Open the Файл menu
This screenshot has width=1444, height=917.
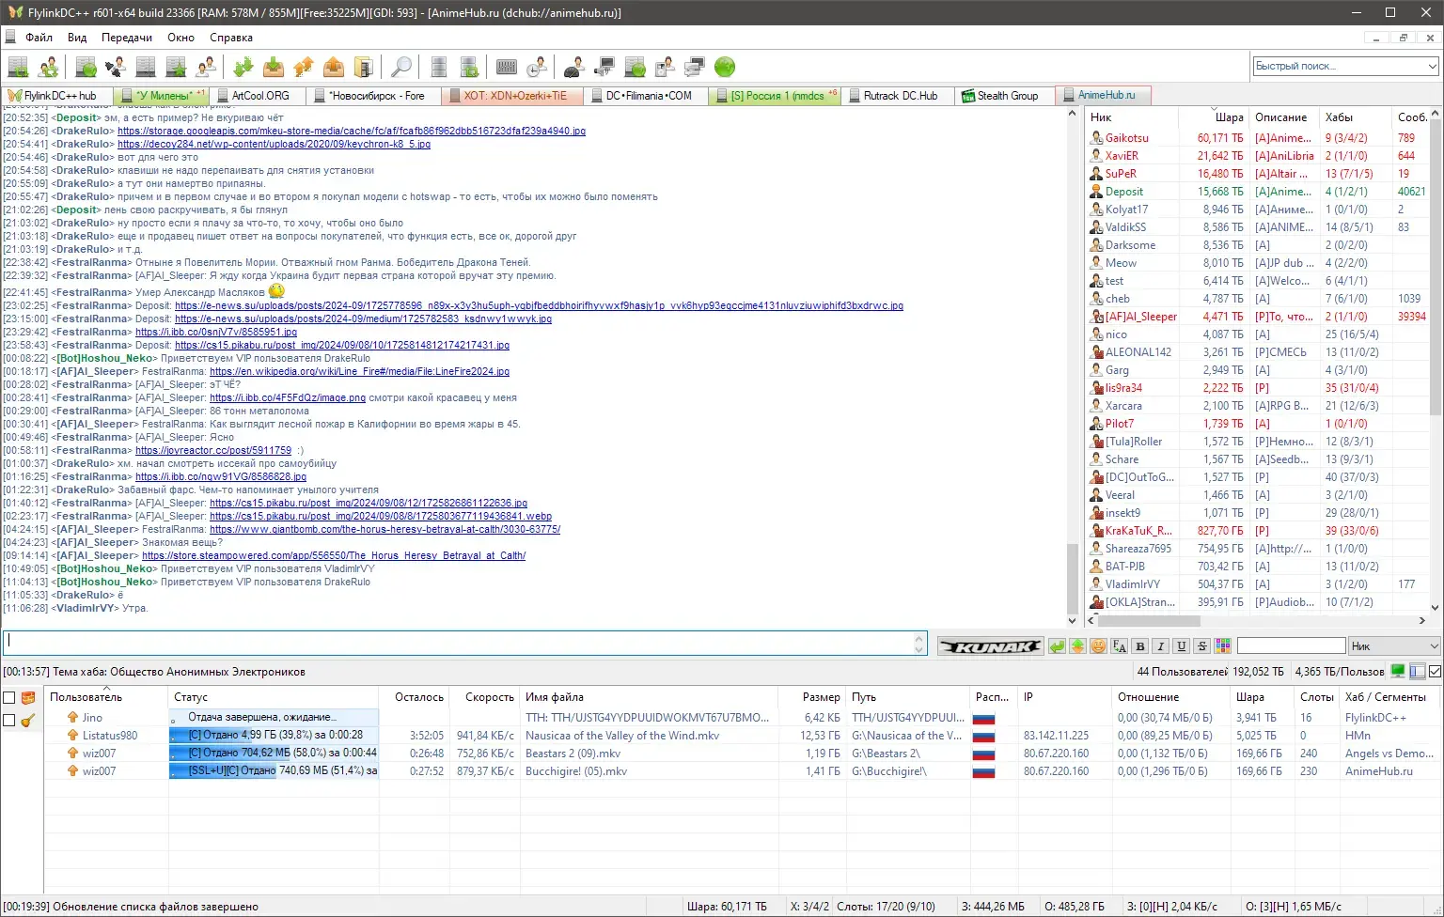pos(39,38)
